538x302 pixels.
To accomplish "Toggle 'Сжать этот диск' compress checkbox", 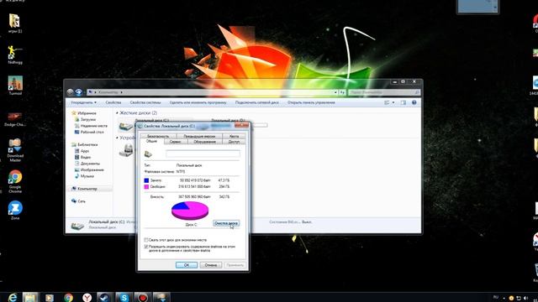I will click(x=146, y=240).
